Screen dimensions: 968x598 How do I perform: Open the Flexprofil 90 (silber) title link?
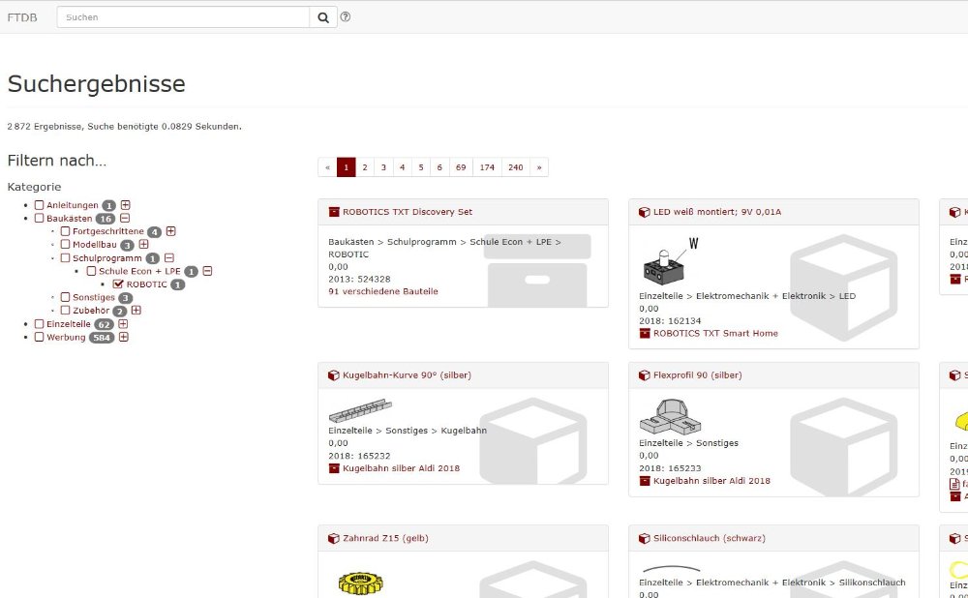tap(698, 375)
